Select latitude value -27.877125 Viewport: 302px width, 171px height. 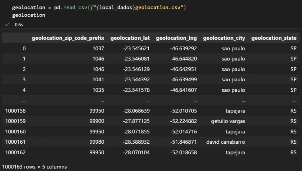136,121
